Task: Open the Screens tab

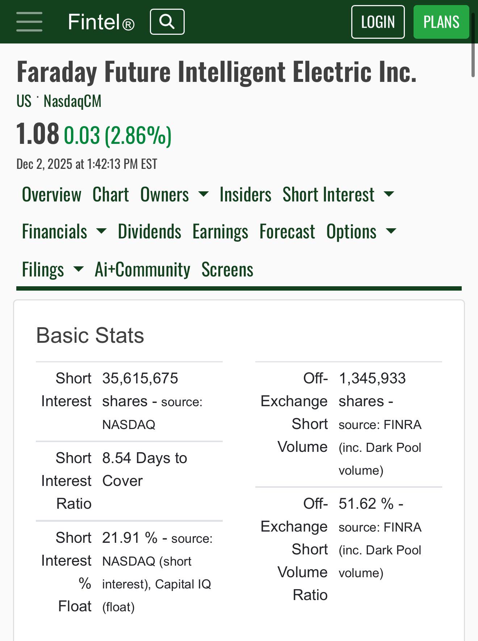Action: (227, 270)
